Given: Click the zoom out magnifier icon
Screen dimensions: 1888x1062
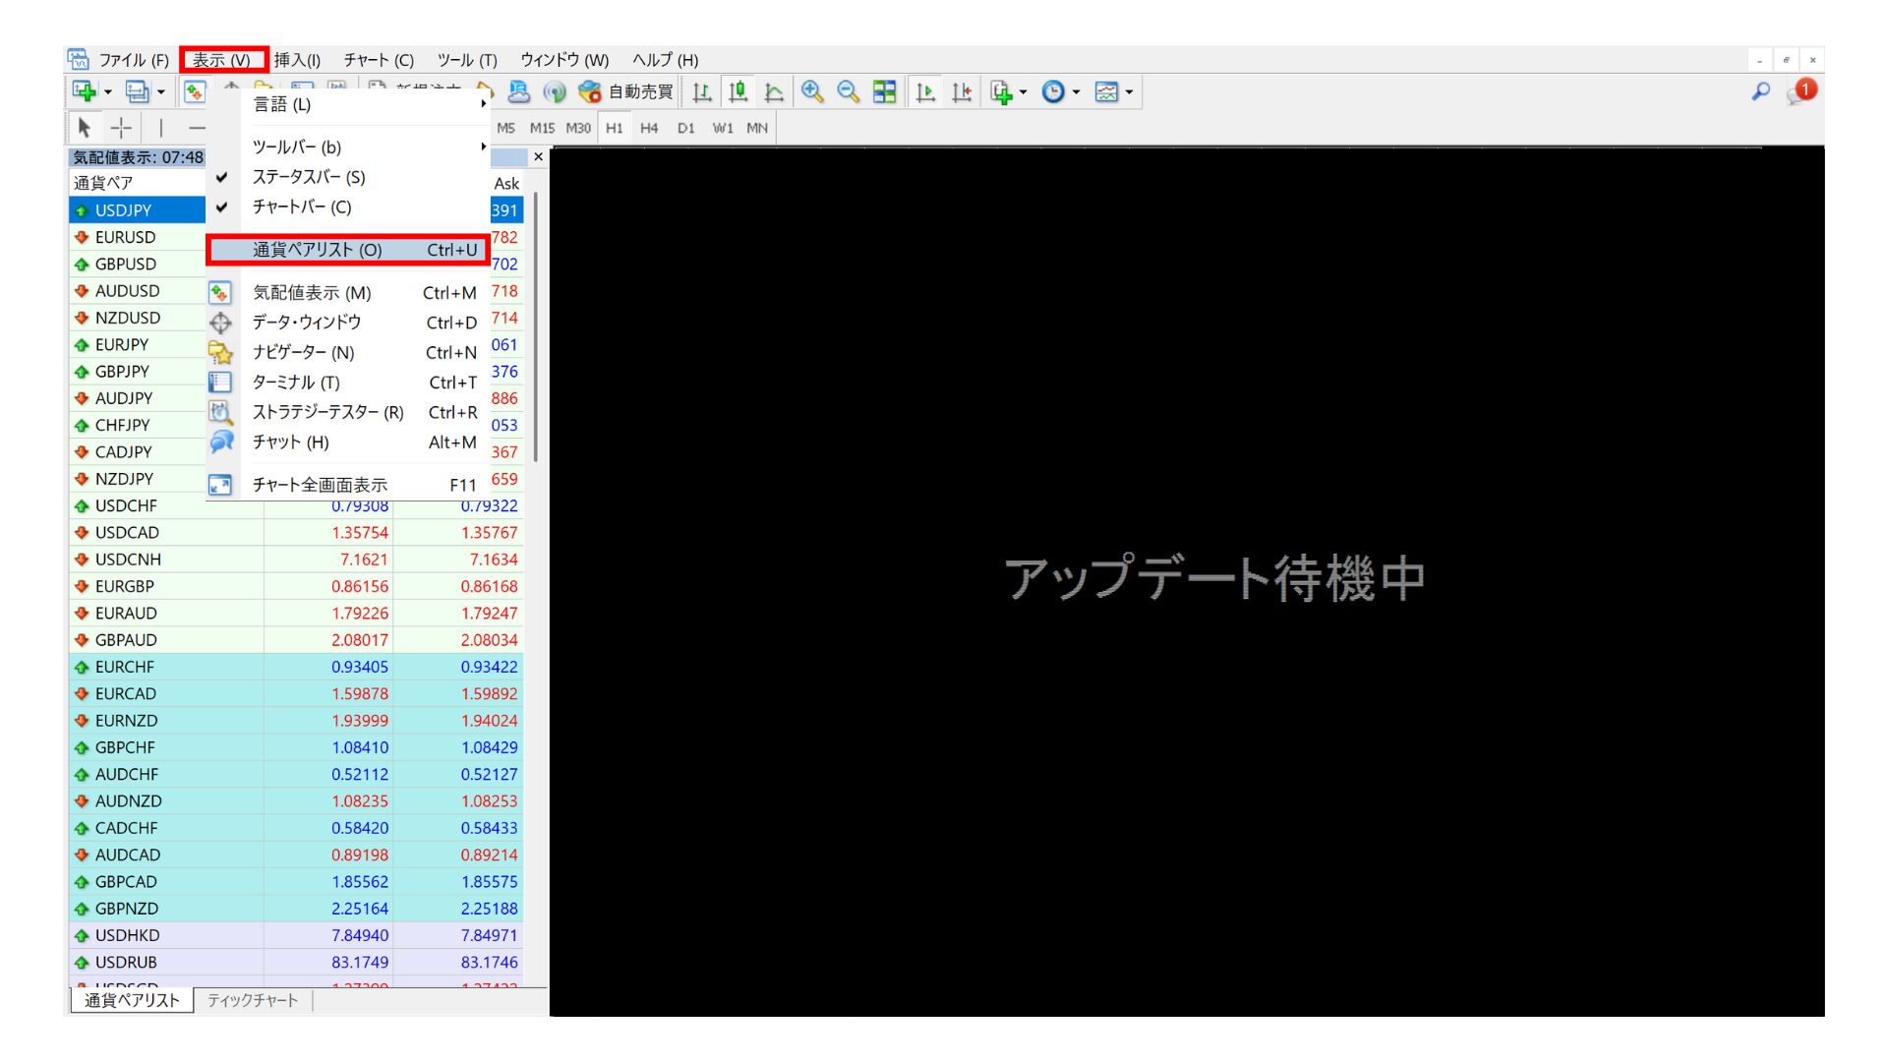Looking at the screenshot, I should [848, 91].
